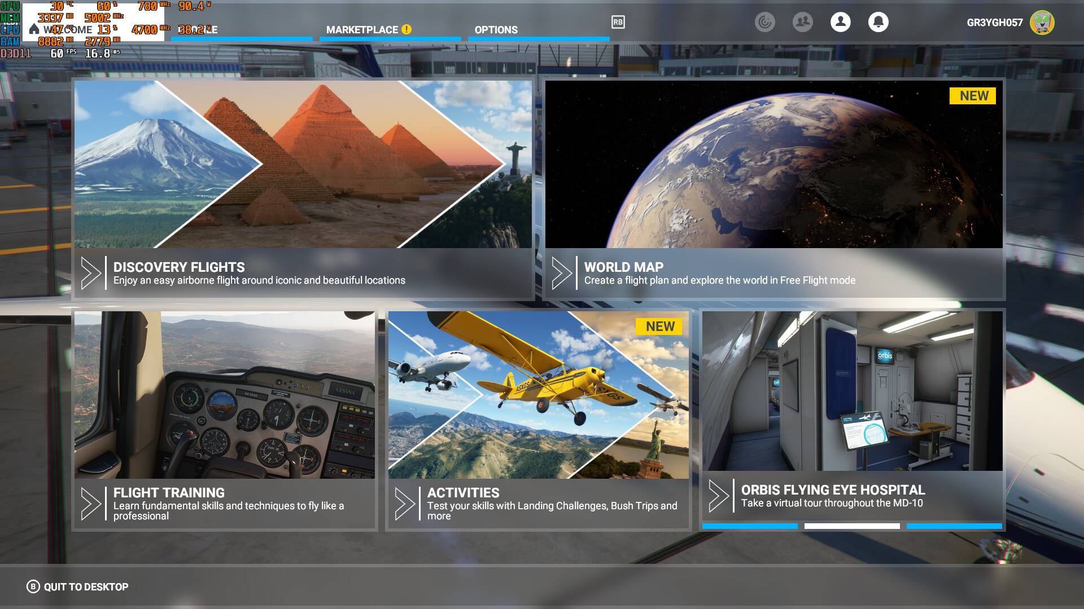This screenshot has width=1084, height=609.
Task: Click the RB shoulder button indicator
Action: [x=618, y=22]
